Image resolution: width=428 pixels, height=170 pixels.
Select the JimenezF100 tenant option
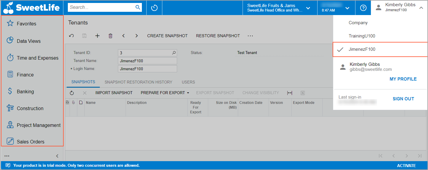(362, 49)
